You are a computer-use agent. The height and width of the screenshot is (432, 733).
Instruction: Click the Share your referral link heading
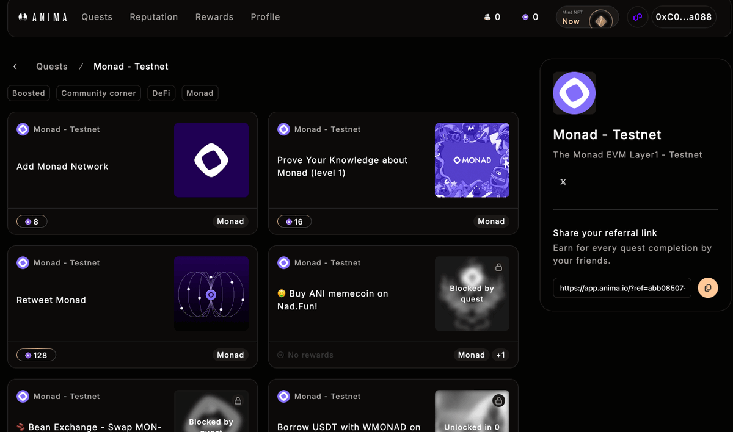tap(605, 233)
